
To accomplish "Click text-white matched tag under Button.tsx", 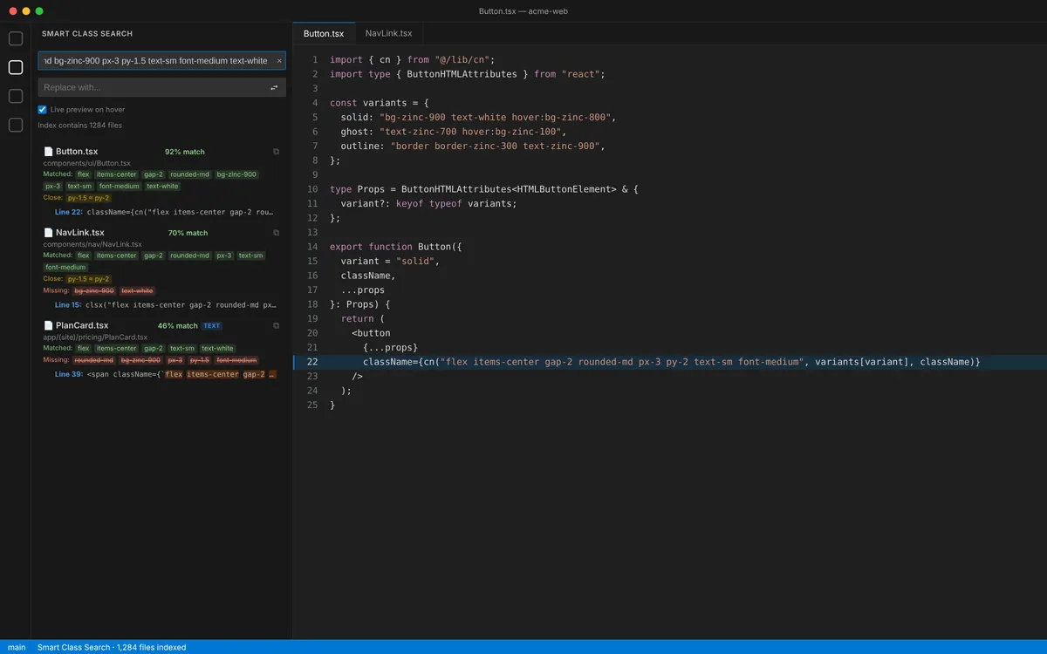I will coord(162,186).
